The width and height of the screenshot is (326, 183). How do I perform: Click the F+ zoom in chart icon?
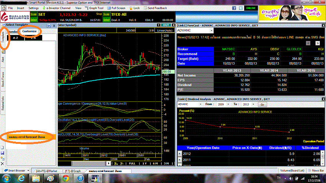[x=116, y=164]
